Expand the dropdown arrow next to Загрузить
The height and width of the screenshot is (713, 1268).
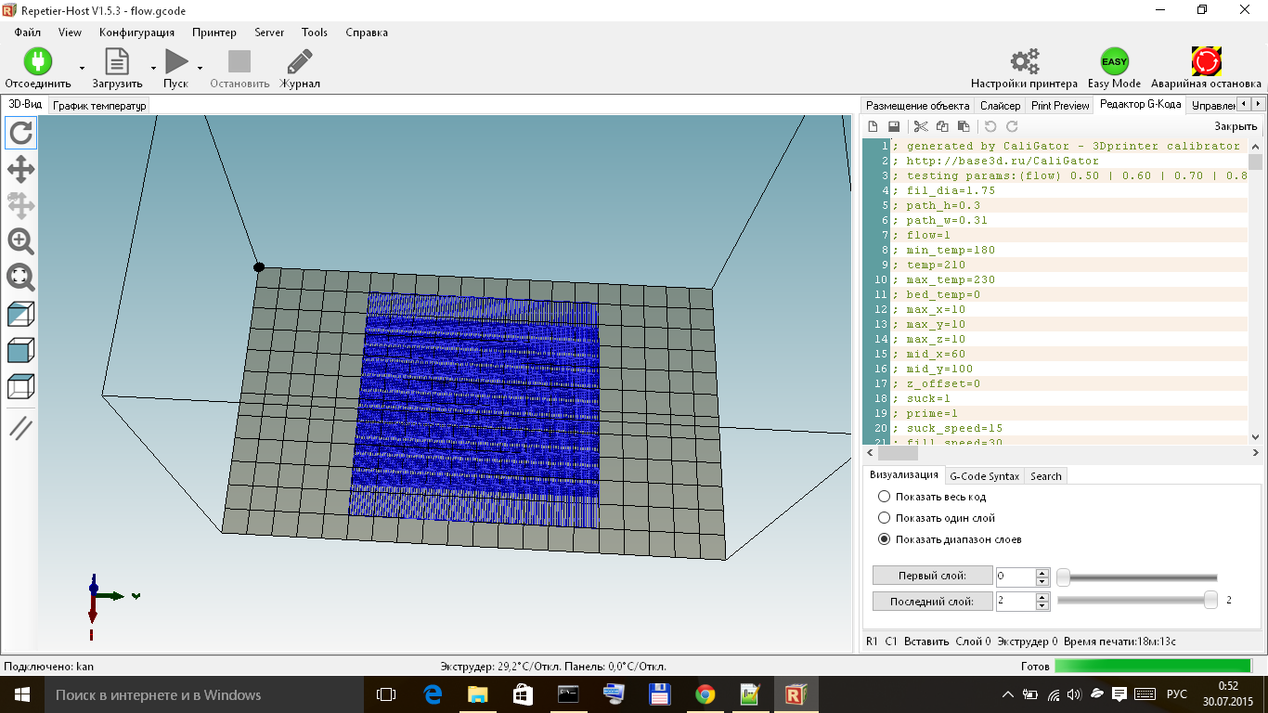coord(153,69)
